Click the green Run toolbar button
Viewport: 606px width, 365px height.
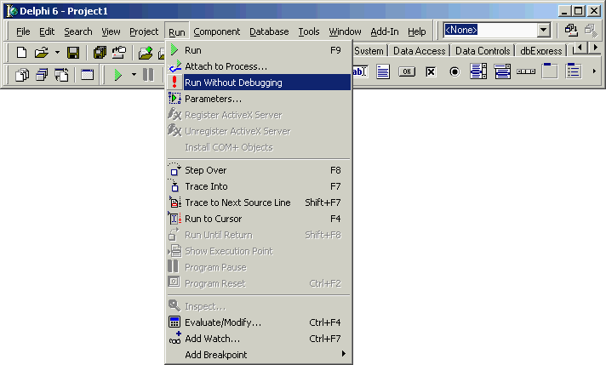pyautogui.click(x=118, y=75)
